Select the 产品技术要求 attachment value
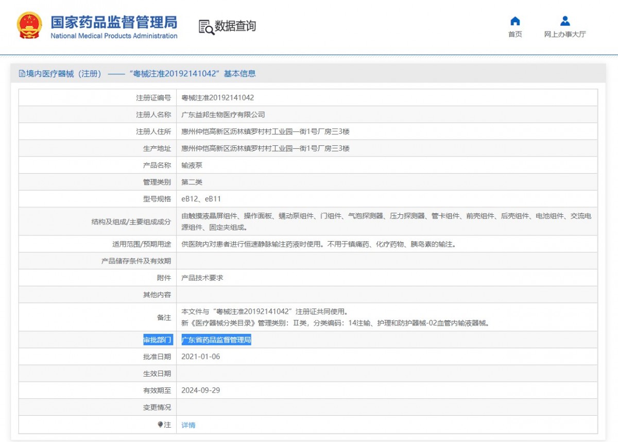Screen dimensions: 618x442 pyautogui.click(x=202, y=278)
